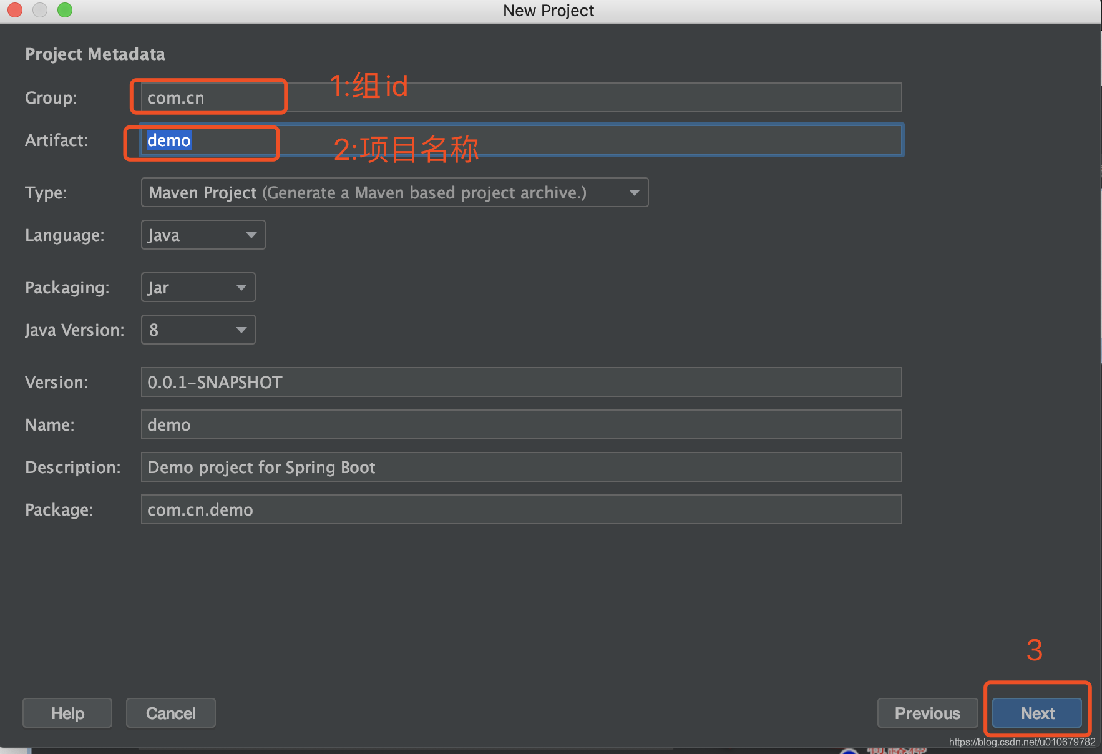Open the Java Version dropdown showing 8

(198, 330)
